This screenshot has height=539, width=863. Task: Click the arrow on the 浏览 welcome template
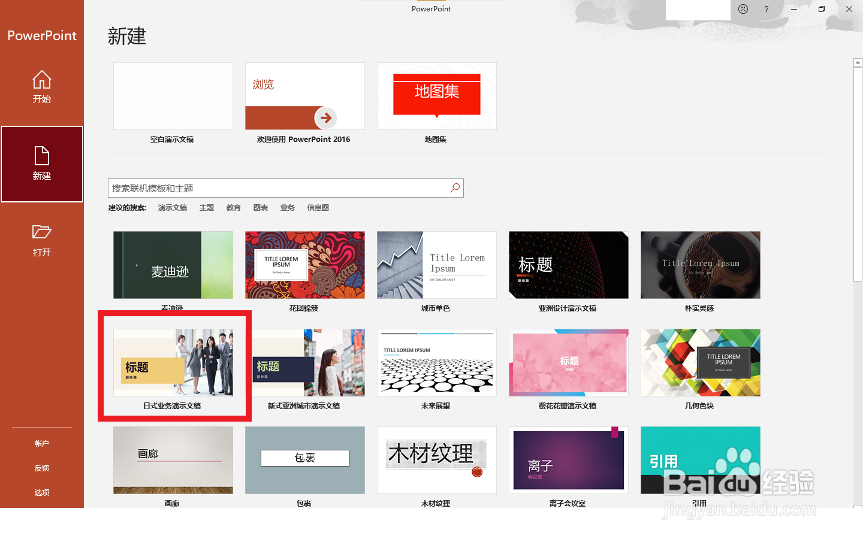click(x=326, y=118)
